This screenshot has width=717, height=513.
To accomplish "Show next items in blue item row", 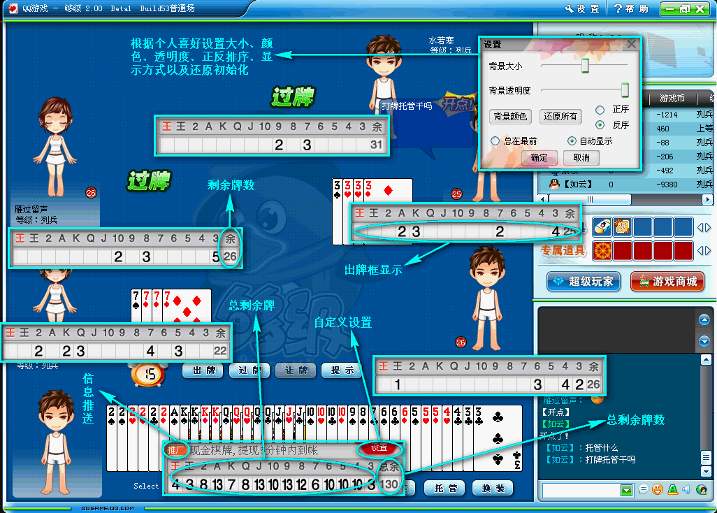I will pyautogui.click(x=708, y=227).
